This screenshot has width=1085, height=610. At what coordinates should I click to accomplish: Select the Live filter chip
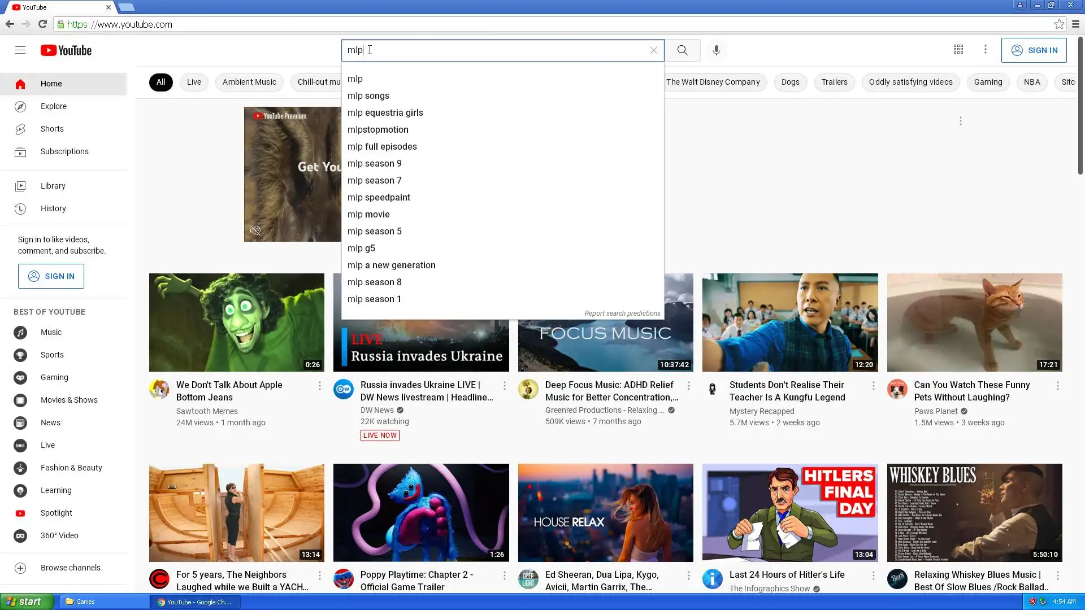tap(194, 82)
